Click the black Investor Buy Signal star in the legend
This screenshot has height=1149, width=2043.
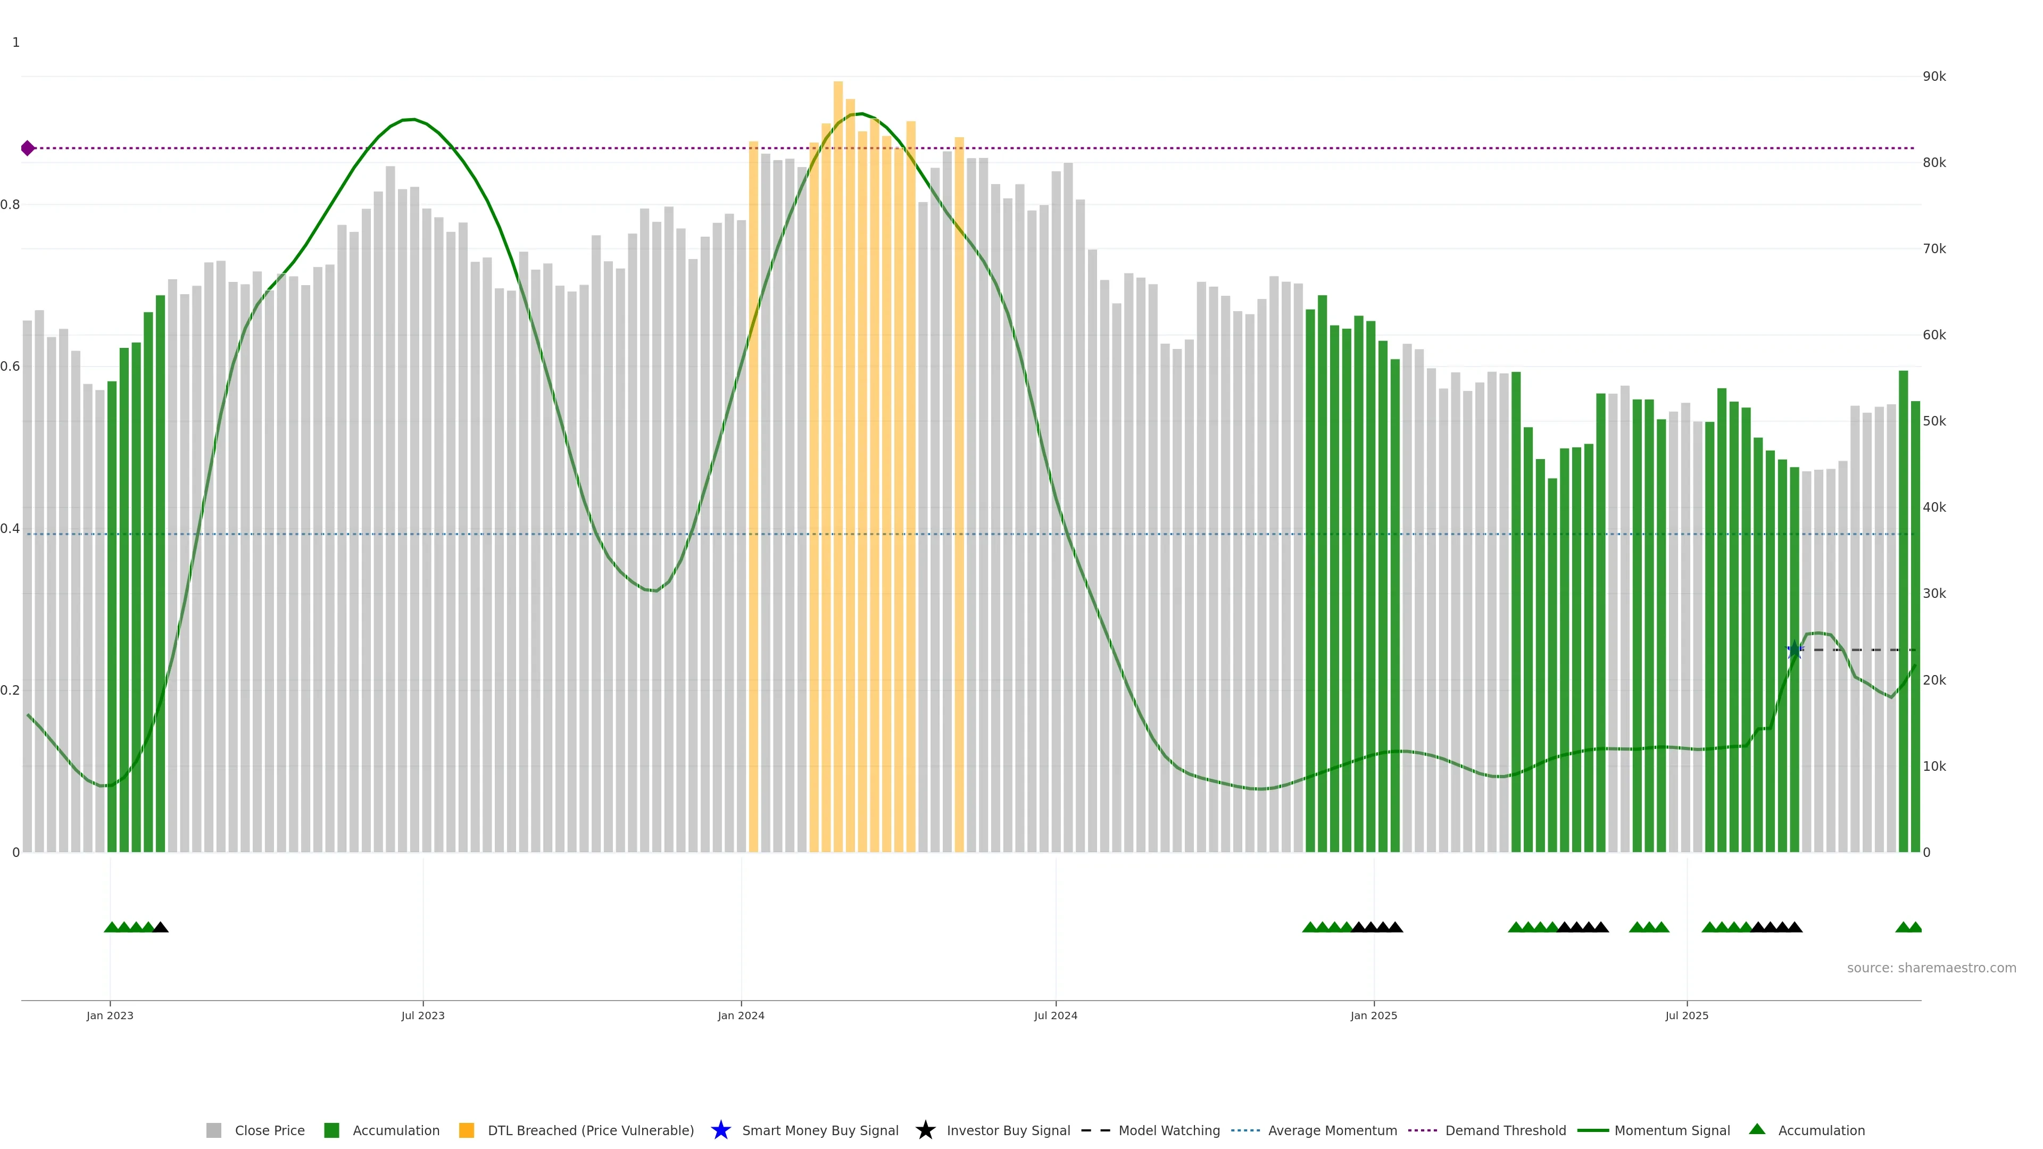[925, 1130]
